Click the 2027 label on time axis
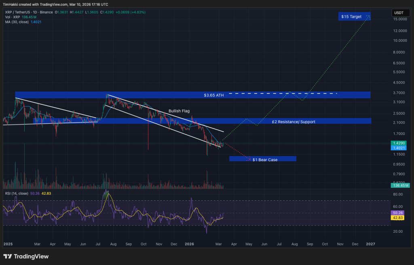 (x=370, y=244)
